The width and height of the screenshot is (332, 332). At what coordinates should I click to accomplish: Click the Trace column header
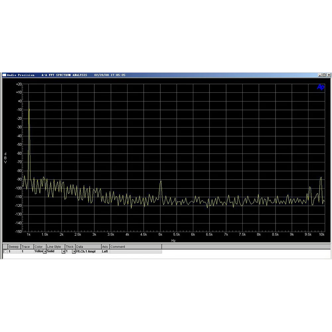pyautogui.click(x=27, y=247)
